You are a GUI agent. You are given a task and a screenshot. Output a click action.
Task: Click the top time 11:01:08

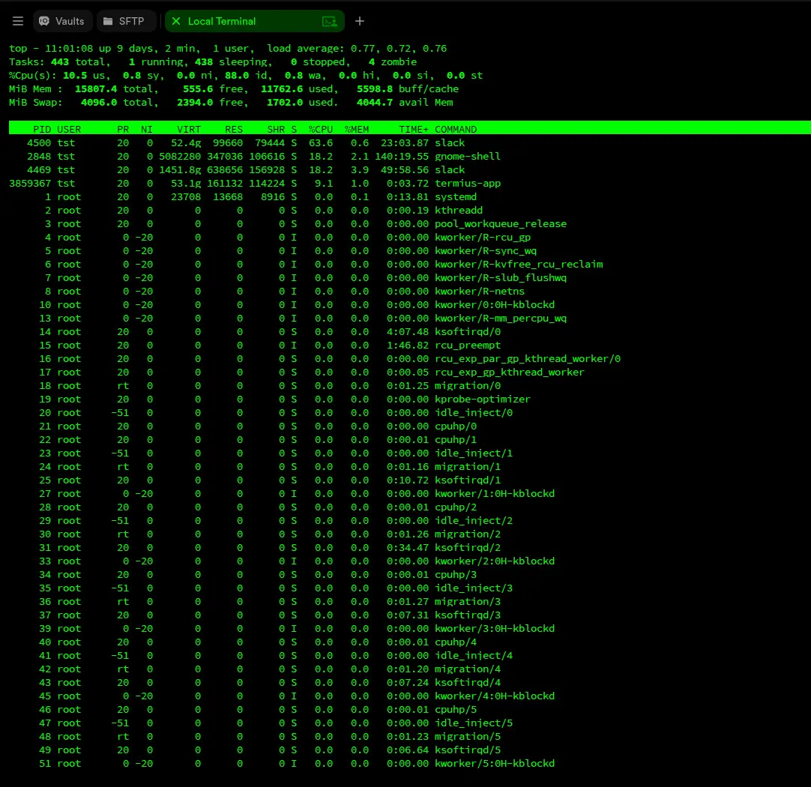tap(69, 49)
